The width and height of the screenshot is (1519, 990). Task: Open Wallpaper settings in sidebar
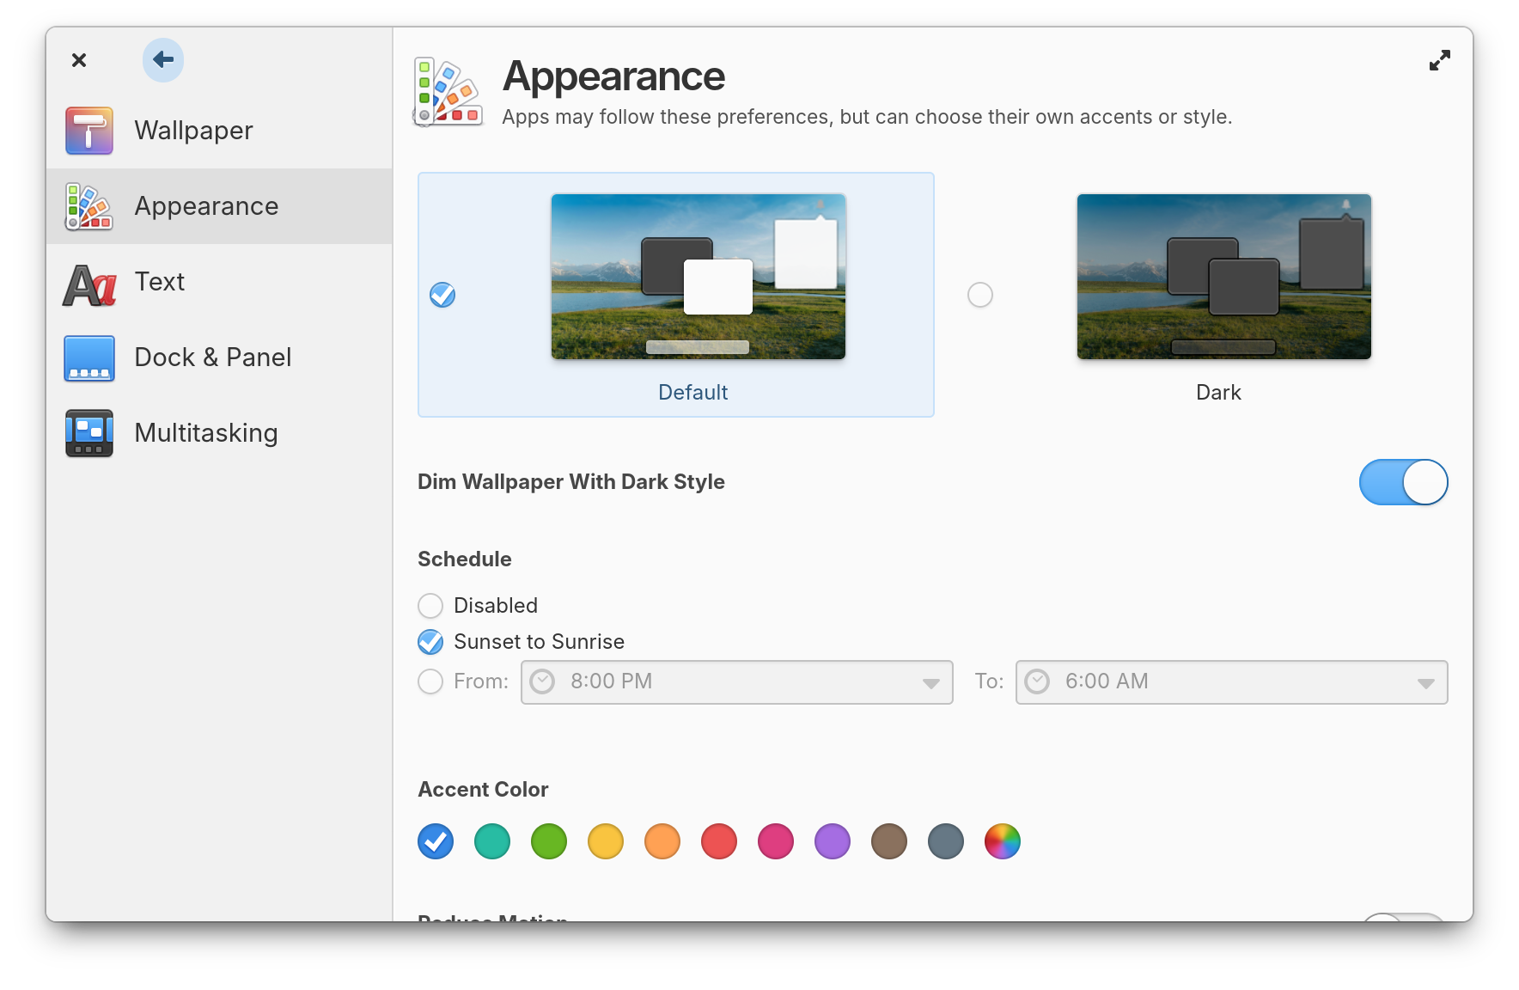point(219,131)
